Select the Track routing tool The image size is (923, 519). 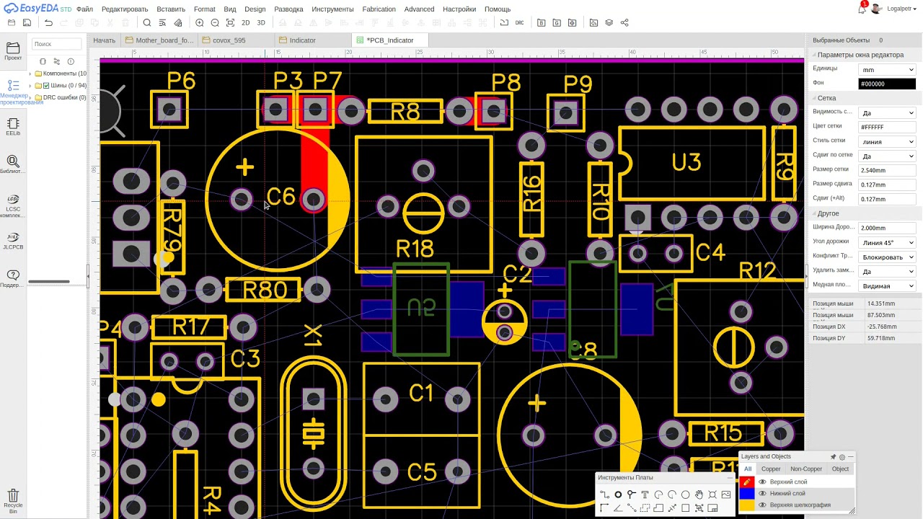604,494
